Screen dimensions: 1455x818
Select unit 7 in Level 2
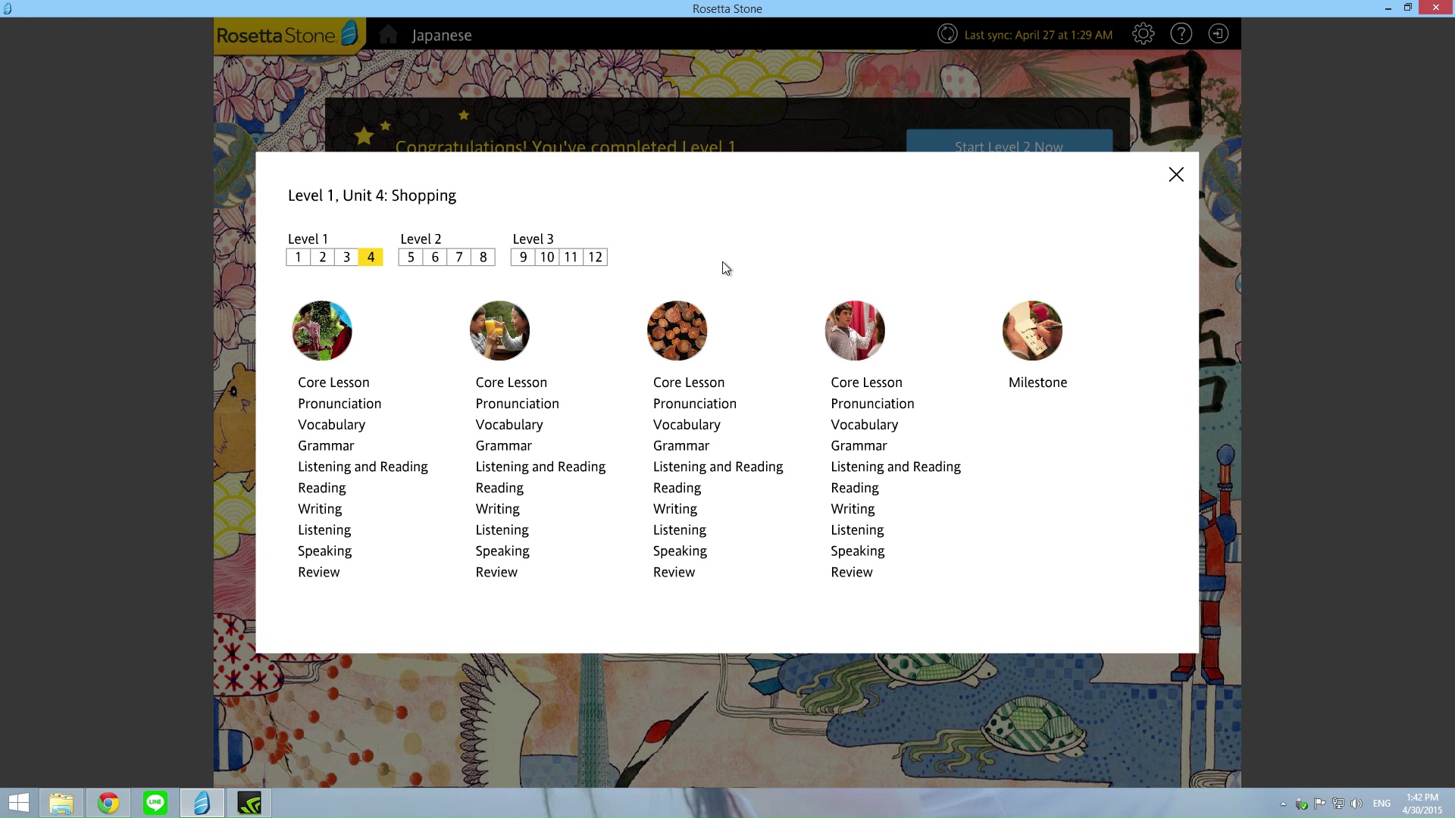(x=459, y=258)
